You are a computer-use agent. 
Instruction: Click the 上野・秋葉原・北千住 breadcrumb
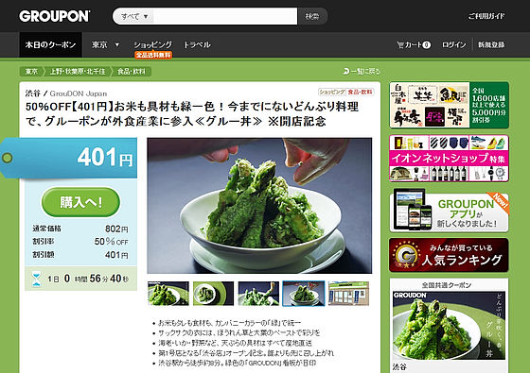point(78,72)
